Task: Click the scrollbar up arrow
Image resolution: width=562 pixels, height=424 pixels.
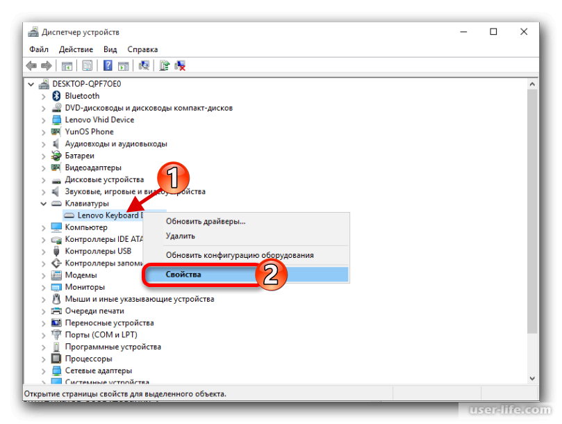Action: click(x=532, y=84)
